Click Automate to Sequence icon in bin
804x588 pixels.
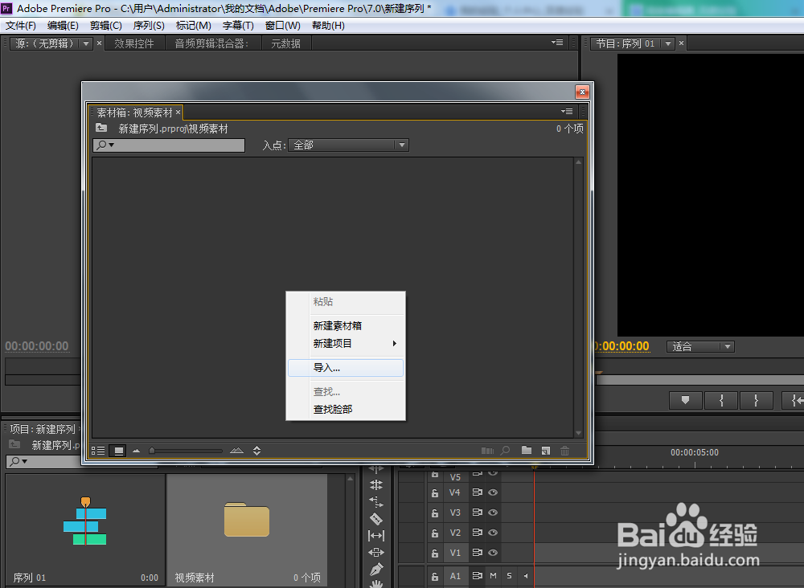point(487,451)
